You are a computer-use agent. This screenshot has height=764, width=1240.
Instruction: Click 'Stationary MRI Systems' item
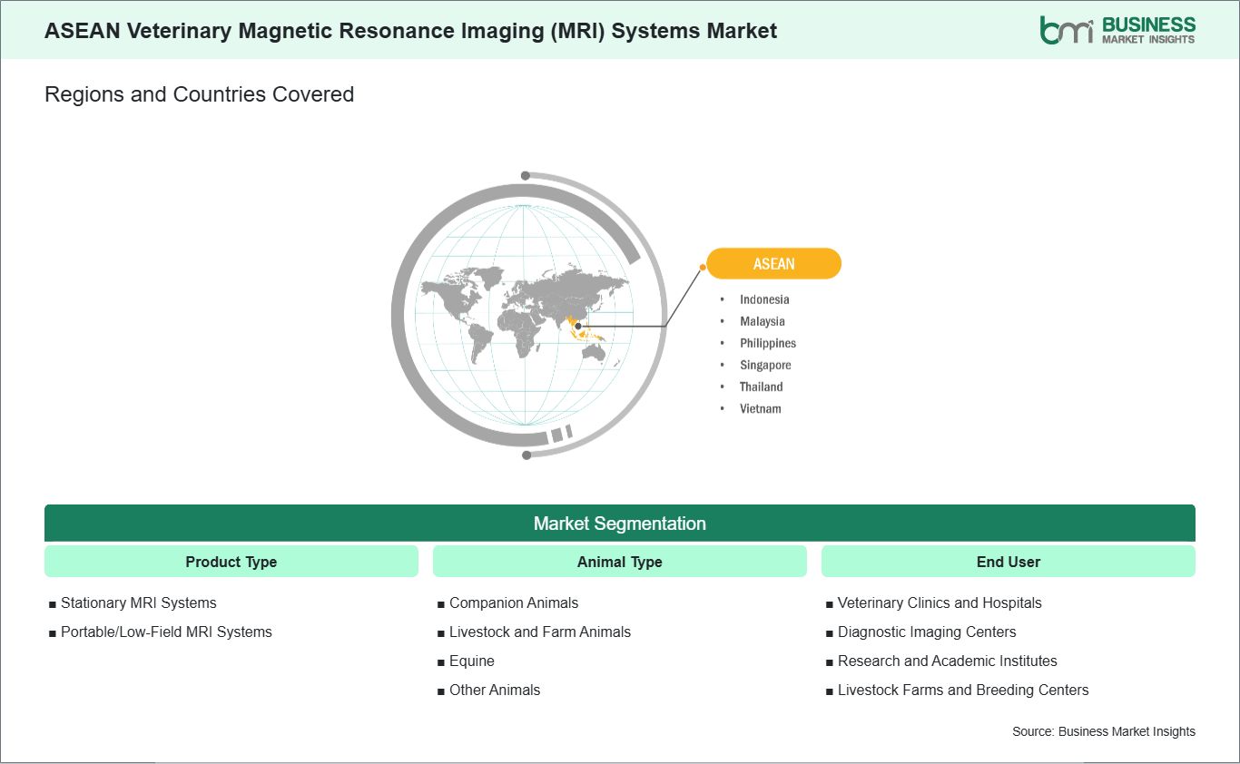pos(138,602)
